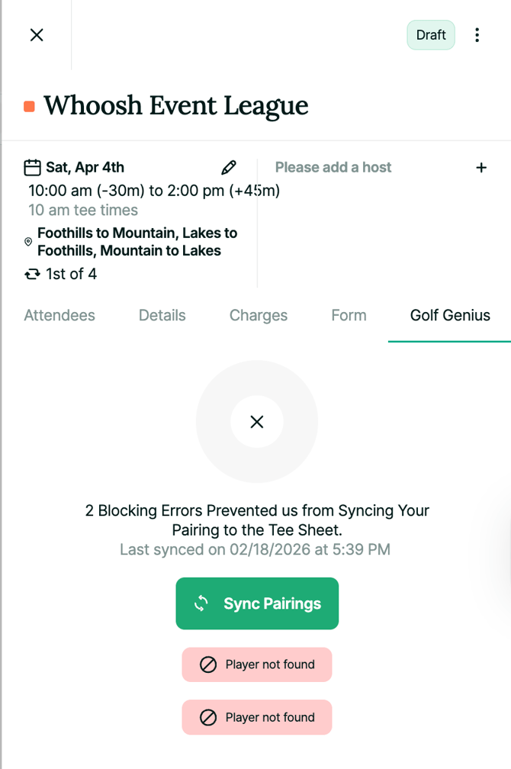511x769 pixels.
Task: Click the recurring event repeat icon
Action: pos(32,274)
